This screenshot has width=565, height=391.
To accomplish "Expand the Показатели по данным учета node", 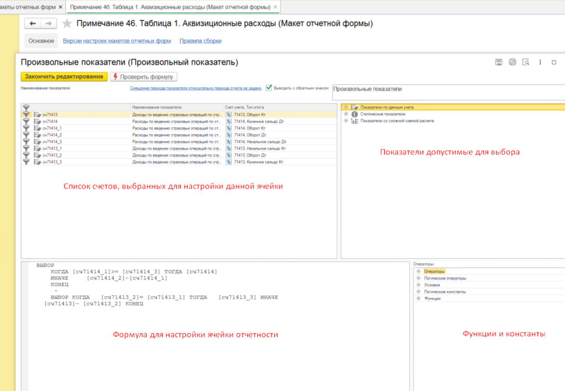I will pos(346,107).
